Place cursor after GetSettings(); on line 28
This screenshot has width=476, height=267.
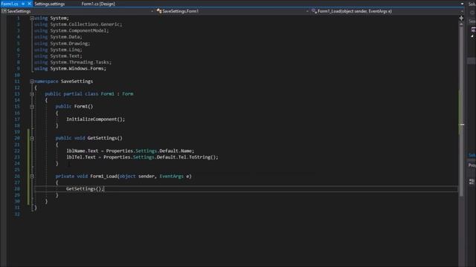point(104,189)
